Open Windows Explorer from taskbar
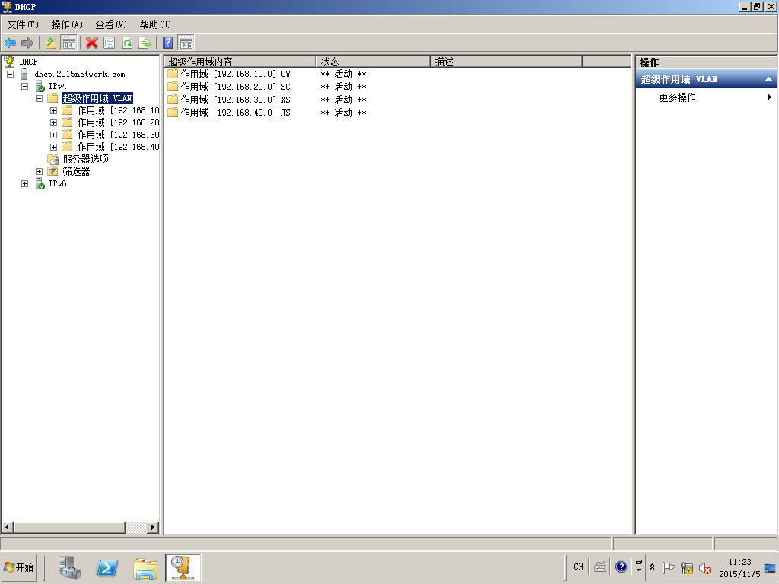 (145, 567)
